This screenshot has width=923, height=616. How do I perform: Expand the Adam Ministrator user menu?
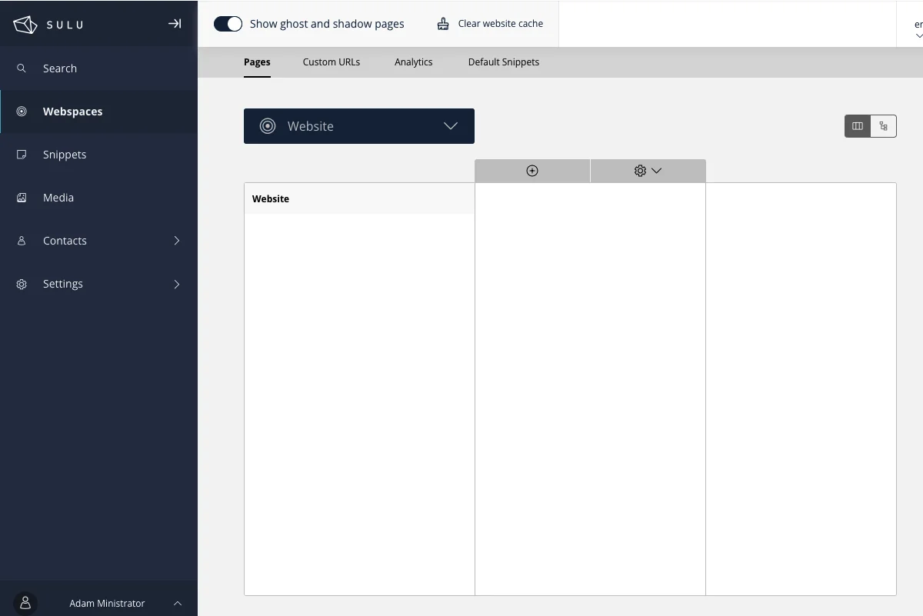pos(177,603)
